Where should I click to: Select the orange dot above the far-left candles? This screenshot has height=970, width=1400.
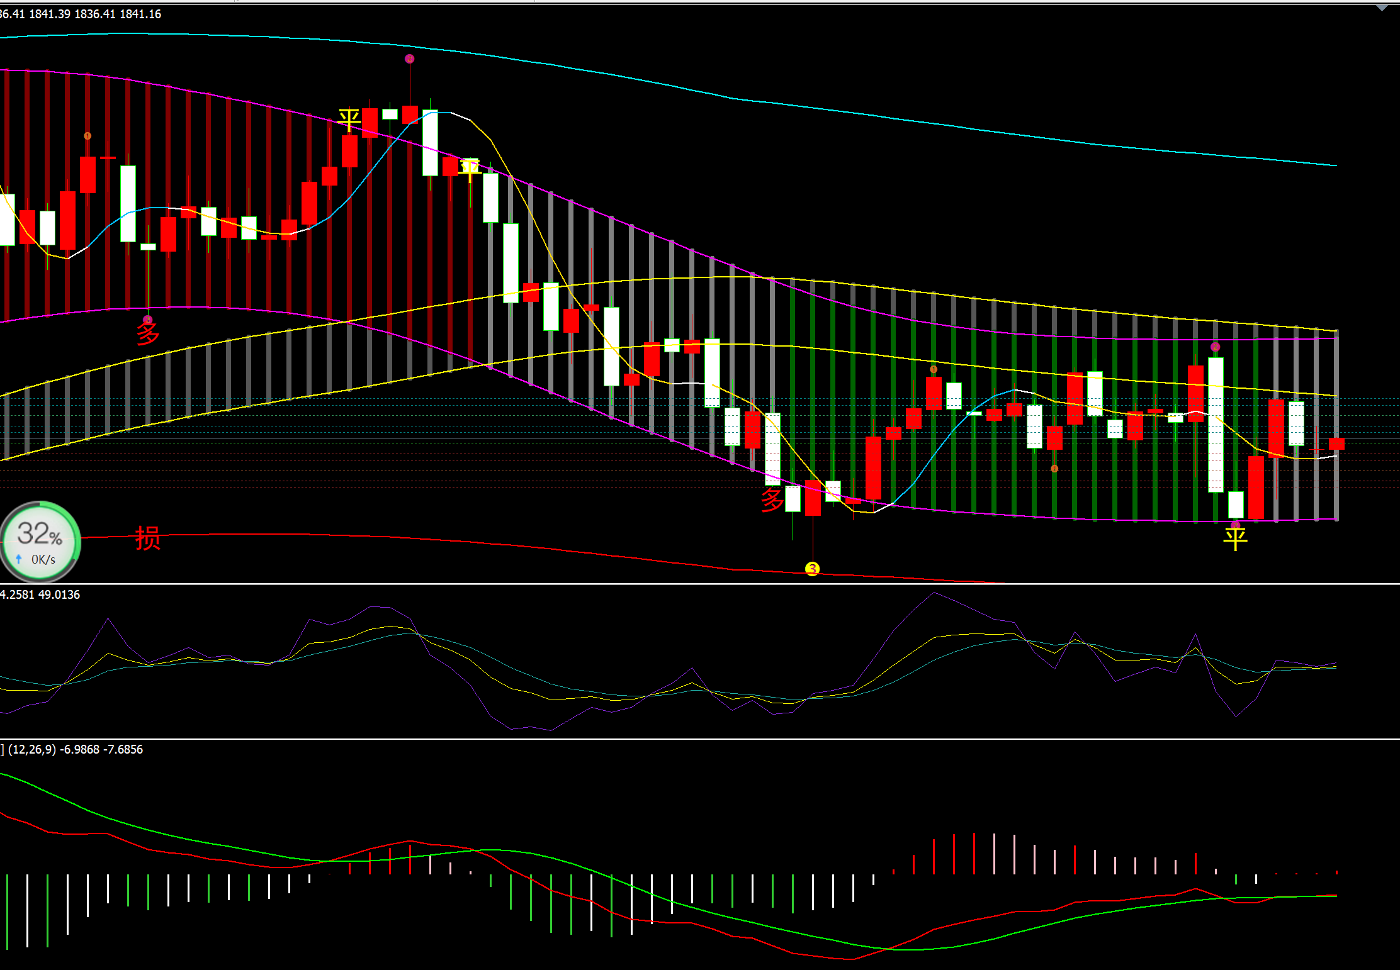coord(87,136)
